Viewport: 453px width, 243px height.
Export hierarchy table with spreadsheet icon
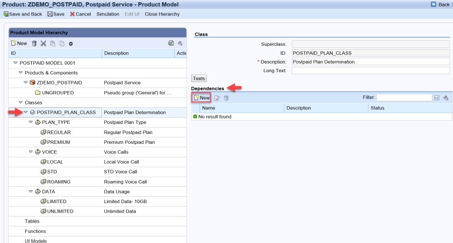click(x=171, y=43)
